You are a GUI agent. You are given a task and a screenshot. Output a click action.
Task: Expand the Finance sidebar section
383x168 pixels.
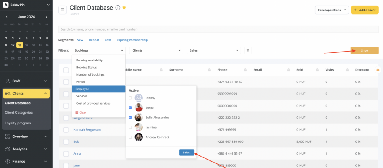[46, 162]
